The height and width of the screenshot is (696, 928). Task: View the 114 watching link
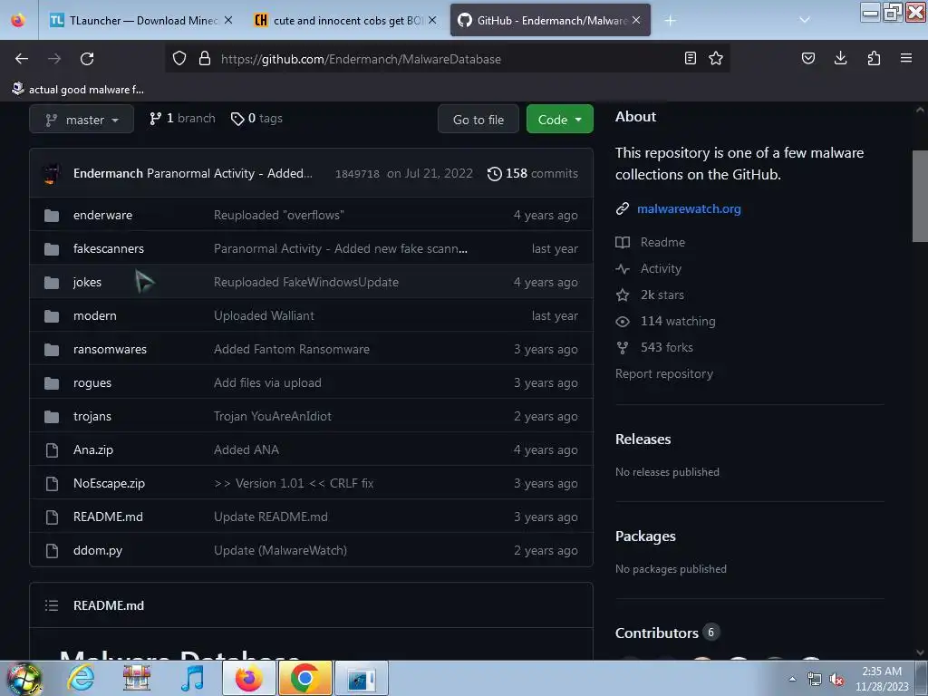coord(678,322)
